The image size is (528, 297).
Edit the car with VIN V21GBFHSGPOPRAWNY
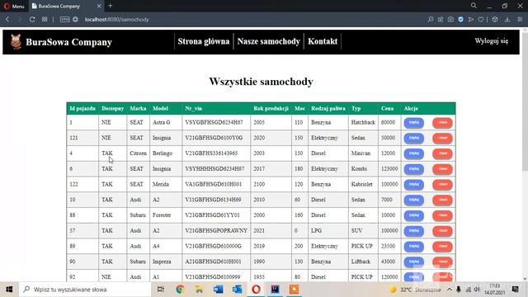pos(414,231)
